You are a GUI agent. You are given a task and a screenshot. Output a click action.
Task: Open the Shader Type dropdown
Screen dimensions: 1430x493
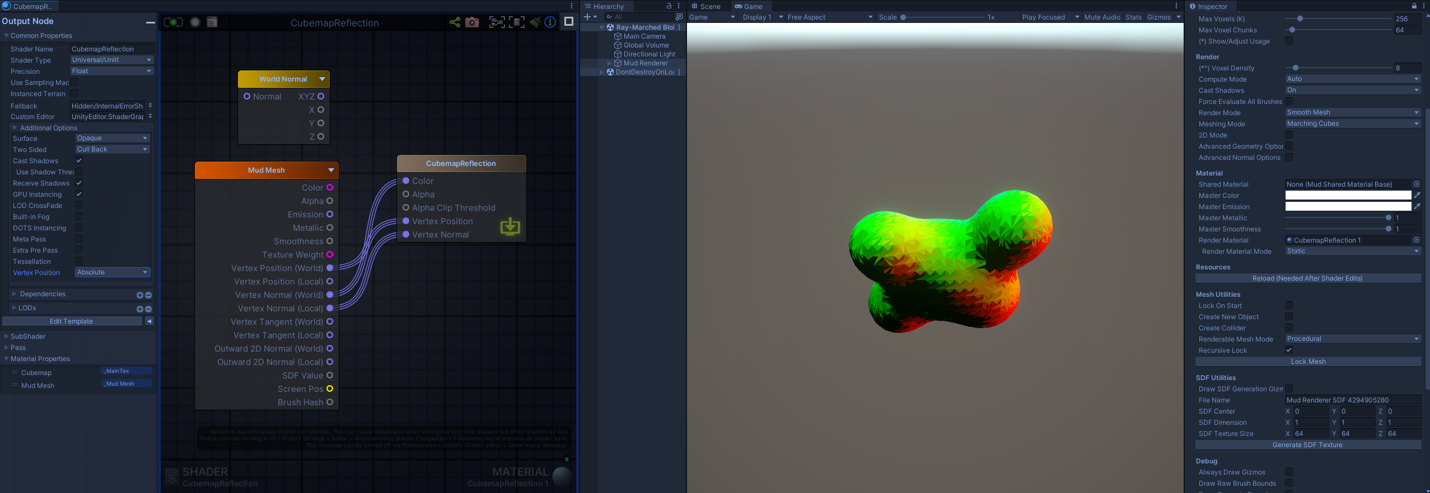click(112, 60)
